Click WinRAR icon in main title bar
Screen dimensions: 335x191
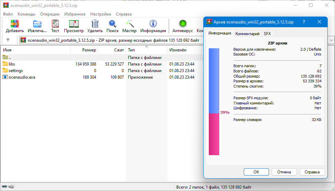6,5
